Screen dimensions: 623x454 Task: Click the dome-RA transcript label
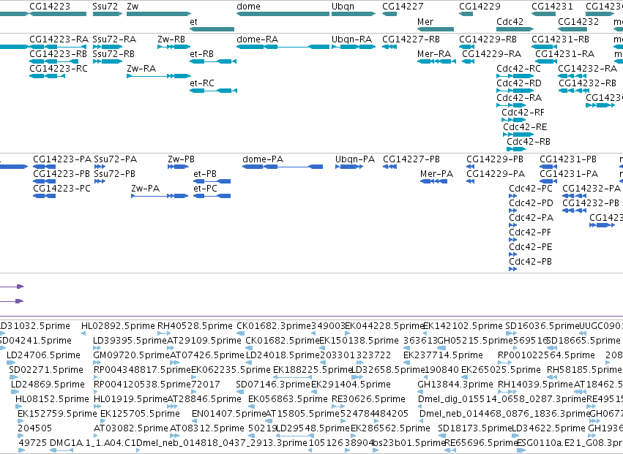258,39
